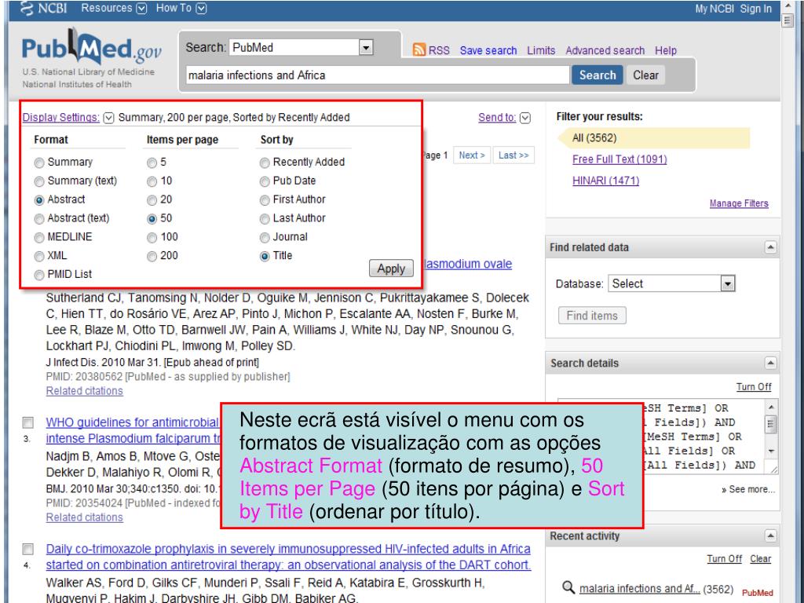Collapse the Recent activity panel
Screen dimensions: 804x603
click(x=770, y=535)
